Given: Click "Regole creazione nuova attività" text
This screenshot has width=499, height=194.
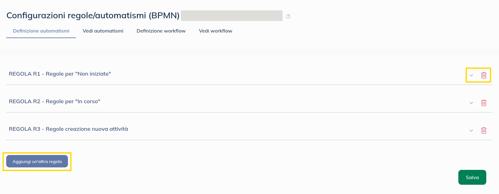Looking at the screenshot, I should [87, 129].
